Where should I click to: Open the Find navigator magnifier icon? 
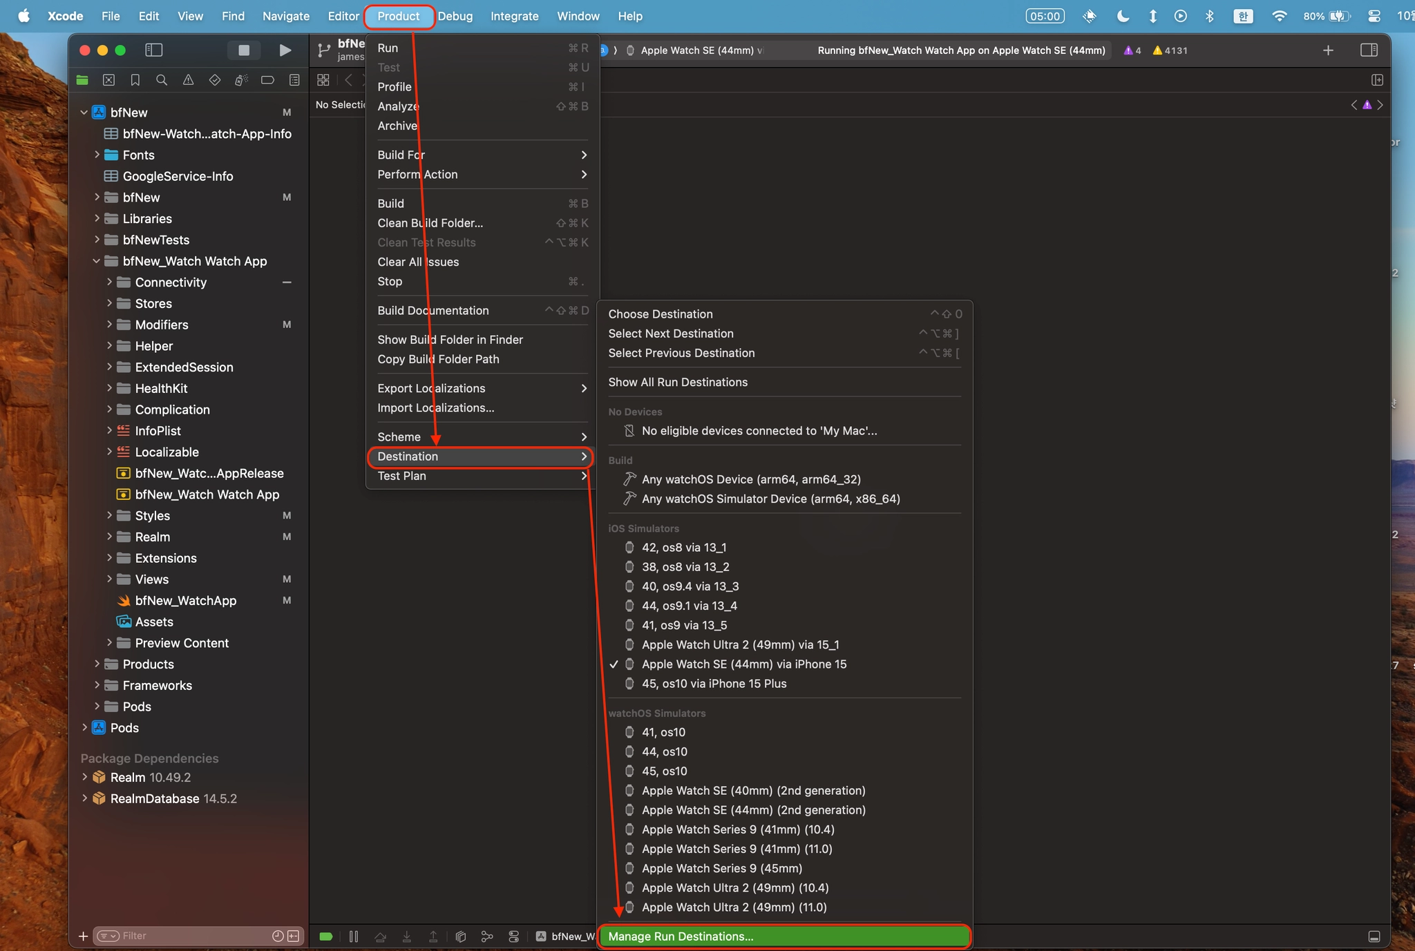coord(162,80)
